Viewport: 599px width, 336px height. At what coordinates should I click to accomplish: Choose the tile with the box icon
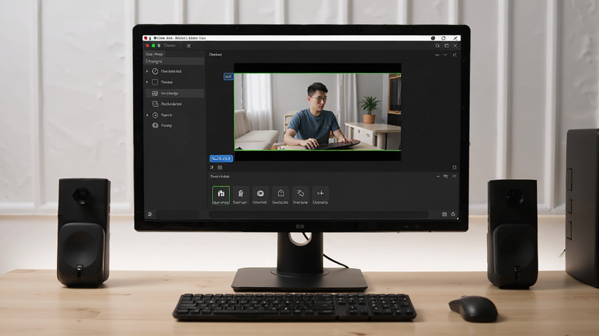pos(280,195)
